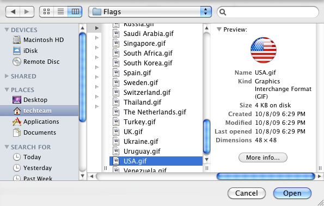The image size is (324, 206).
Task: Collapse the Preview disclosure triangle
Action: (x=219, y=29)
